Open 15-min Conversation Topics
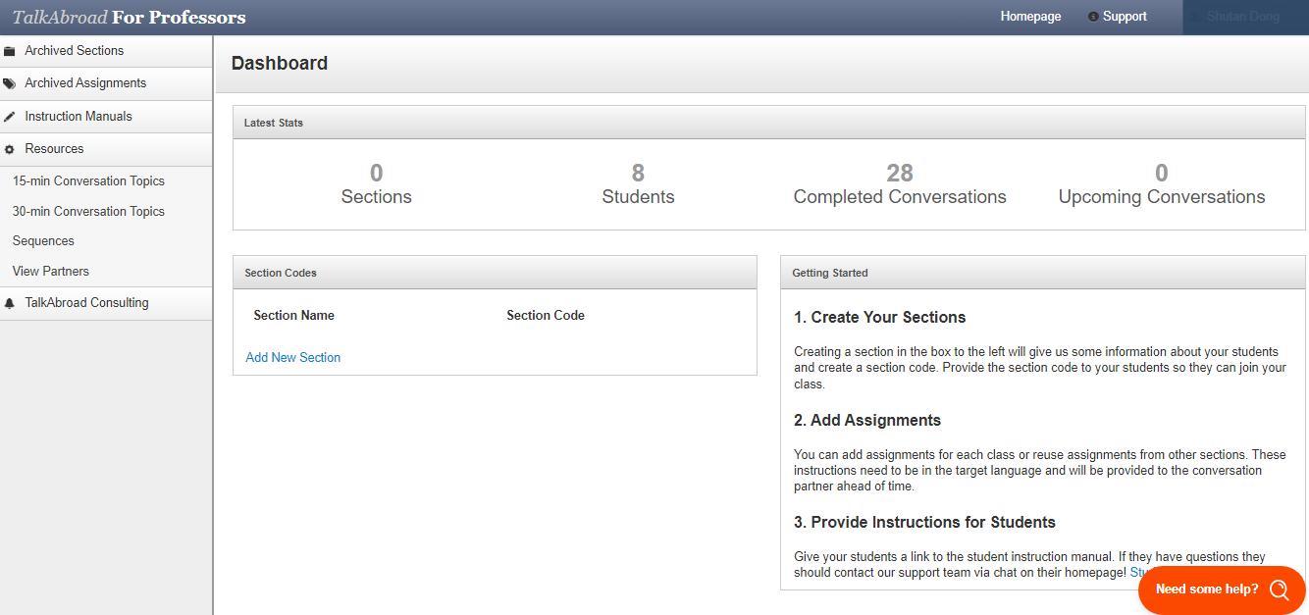1309x615 pixels. tap(88, 181)
